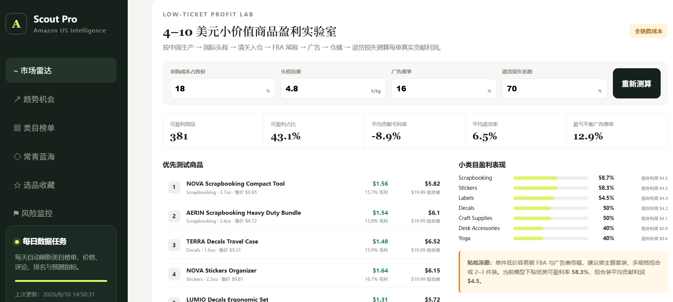Focus the 头程运费 input field
The width and height of the screenshot is (673, 302).
pos(333,88)
